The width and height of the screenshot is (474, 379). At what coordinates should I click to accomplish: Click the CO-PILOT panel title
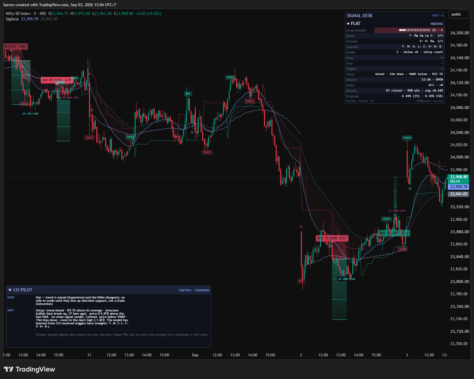23,290
